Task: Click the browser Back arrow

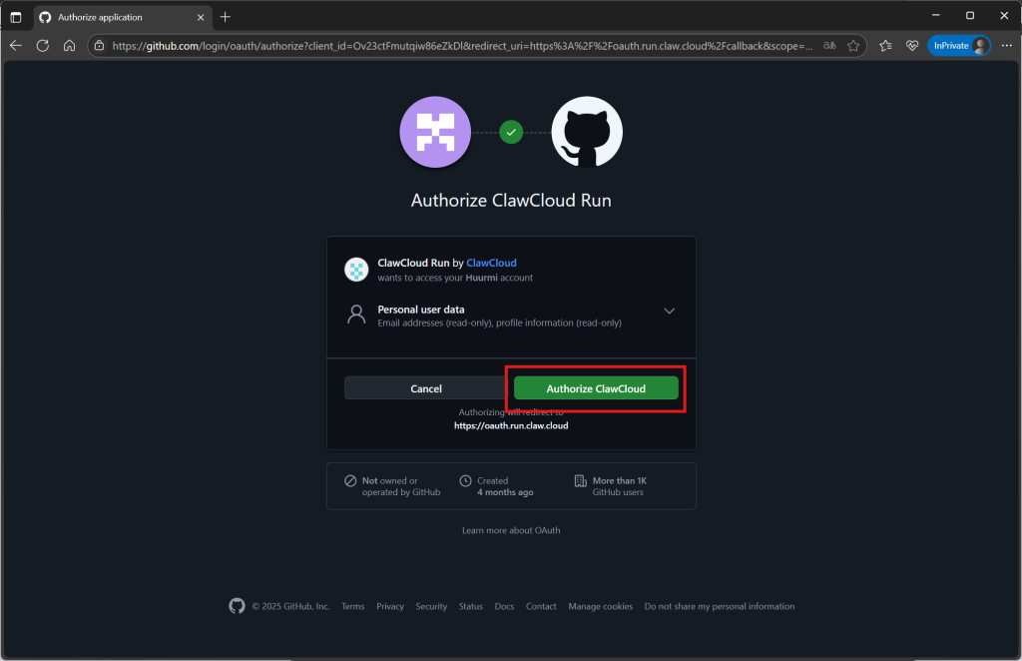Action: [16, 46]
